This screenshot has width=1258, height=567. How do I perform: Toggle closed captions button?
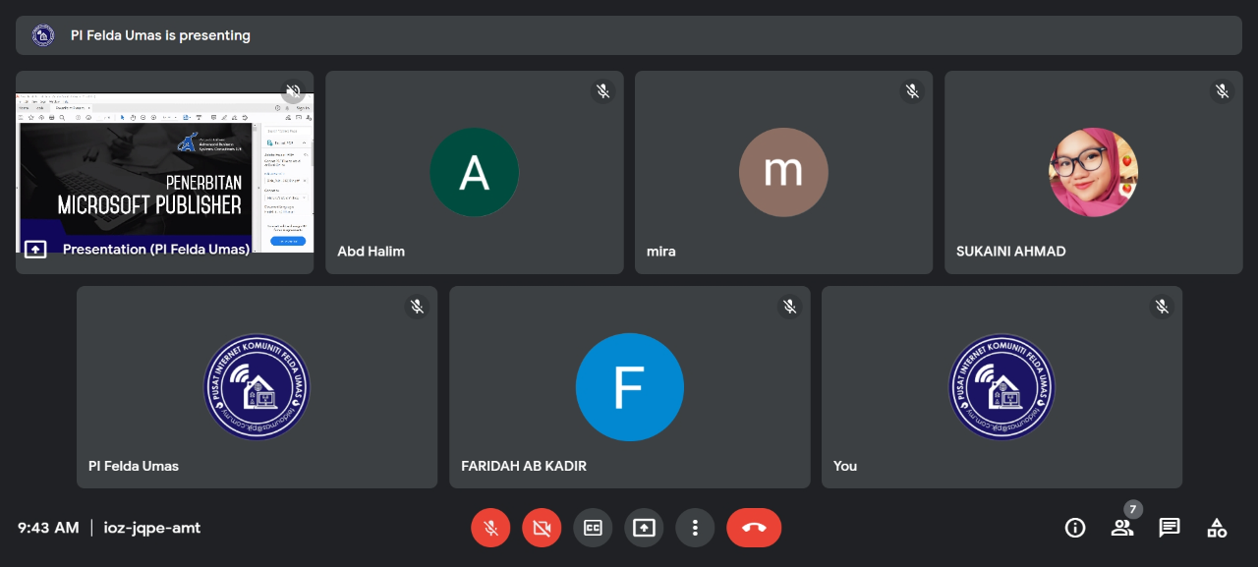click(x=593, y=528)
